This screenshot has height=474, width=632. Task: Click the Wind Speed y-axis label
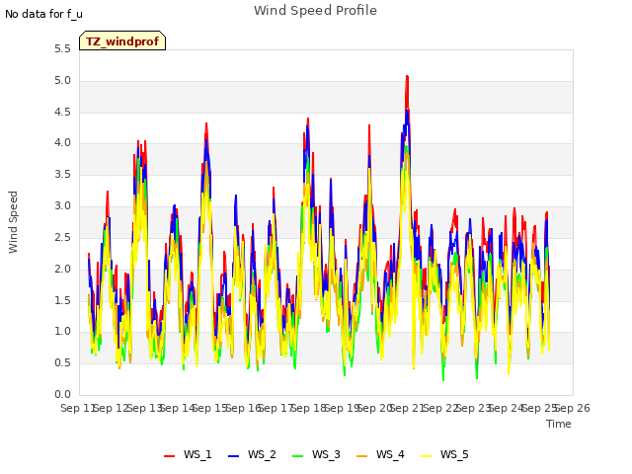(x=13, y=222)
